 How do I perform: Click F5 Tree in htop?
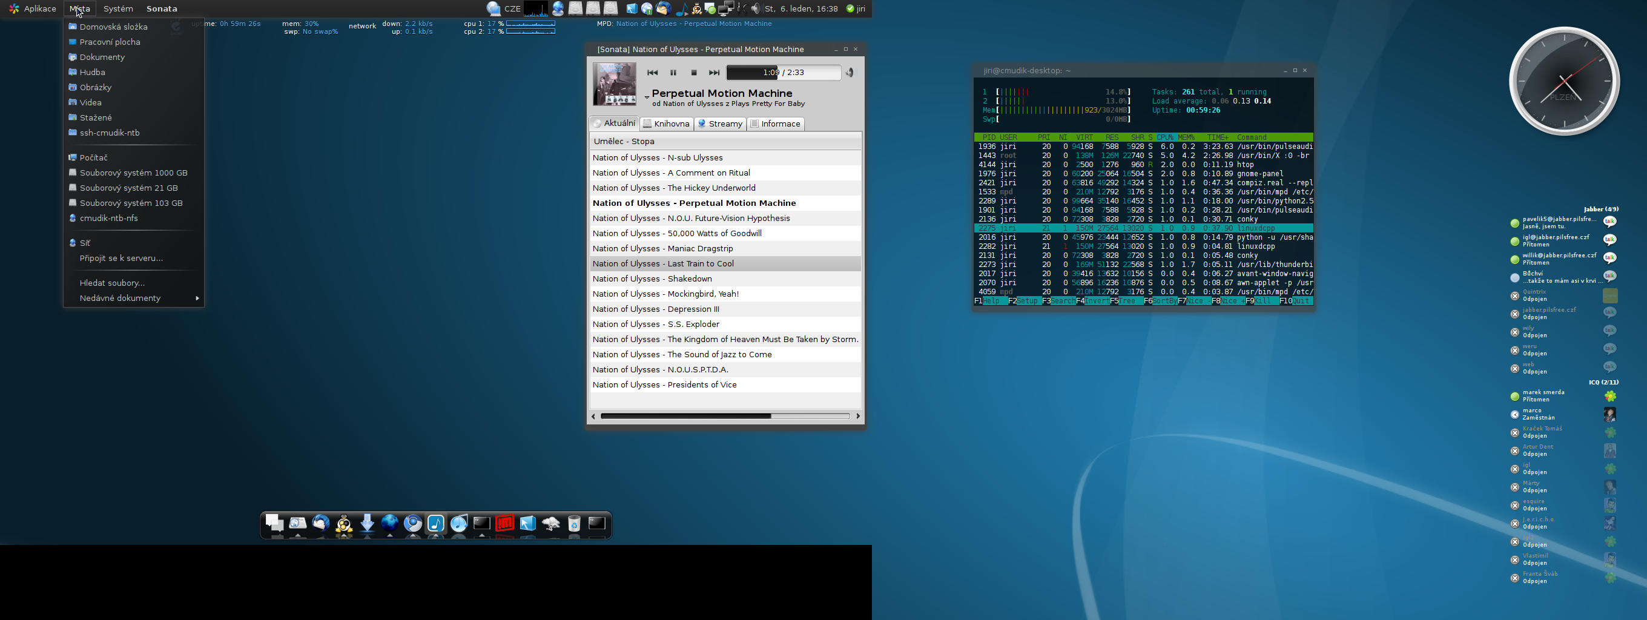tap(1127, 301)
